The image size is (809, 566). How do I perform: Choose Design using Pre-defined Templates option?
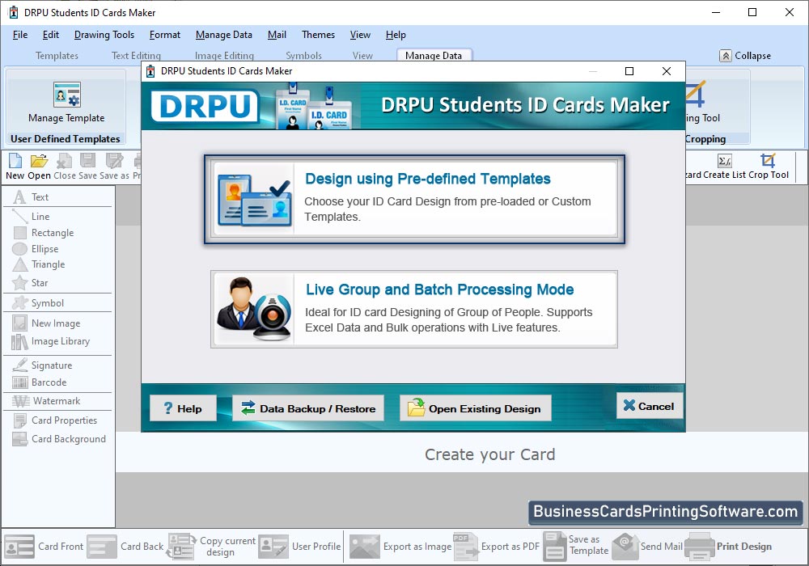tap(414, 199)
